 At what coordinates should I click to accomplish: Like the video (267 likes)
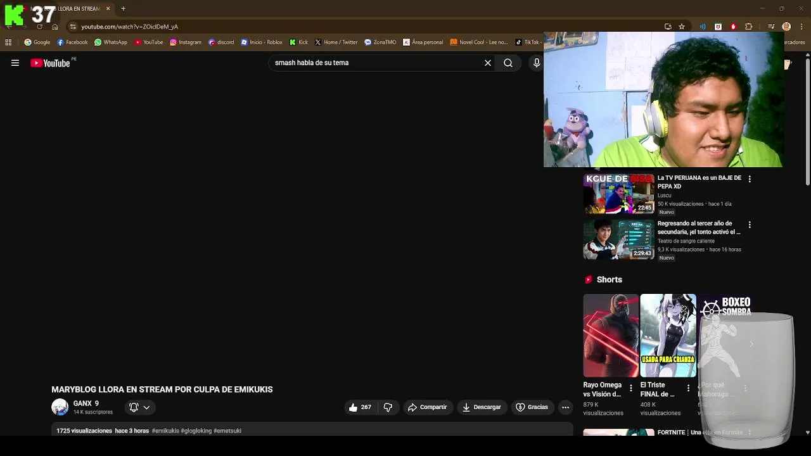point(360,407)
